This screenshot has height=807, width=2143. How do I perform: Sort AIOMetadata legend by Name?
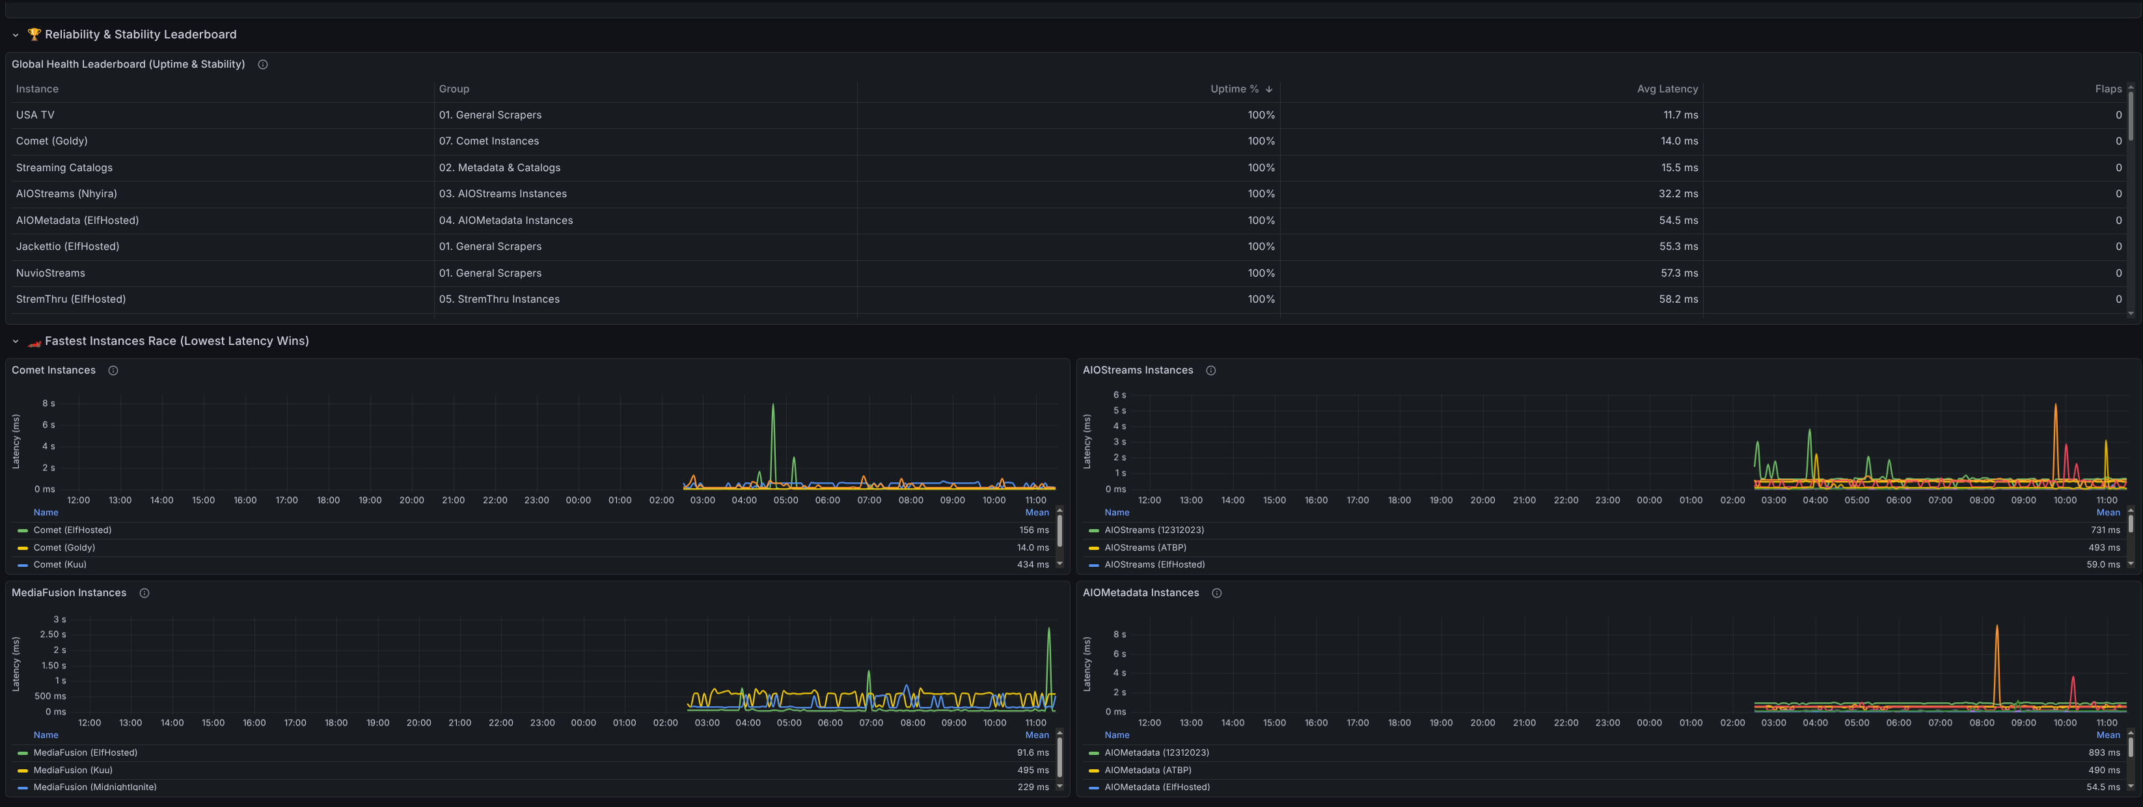1117,735
